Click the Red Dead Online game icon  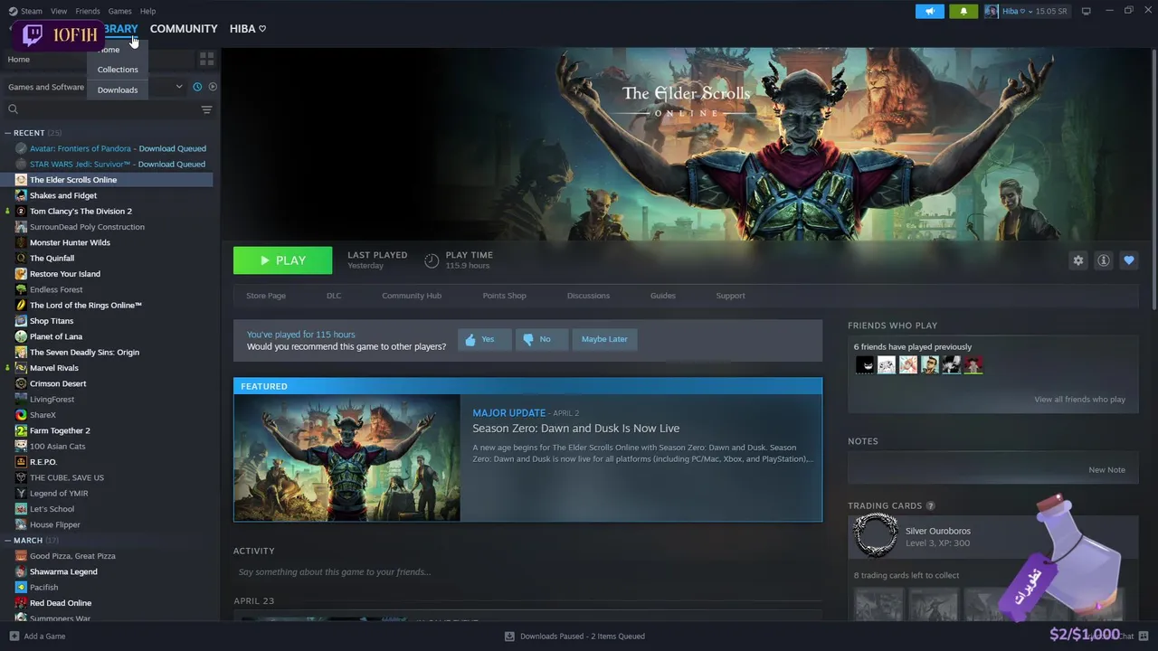click(21, 603)
